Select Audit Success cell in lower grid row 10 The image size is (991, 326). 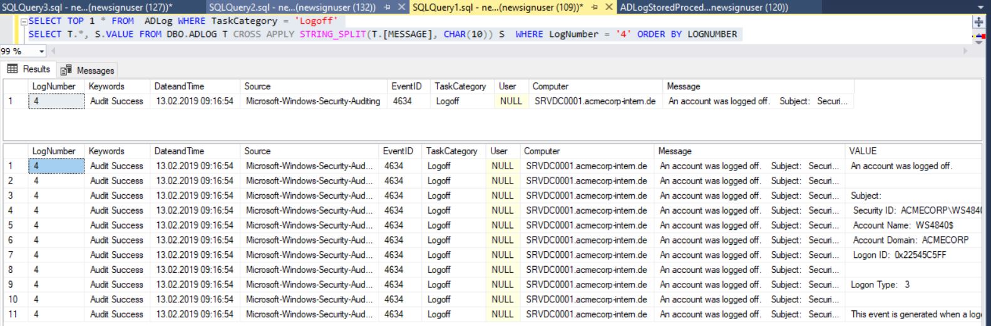tap(116, 299)
